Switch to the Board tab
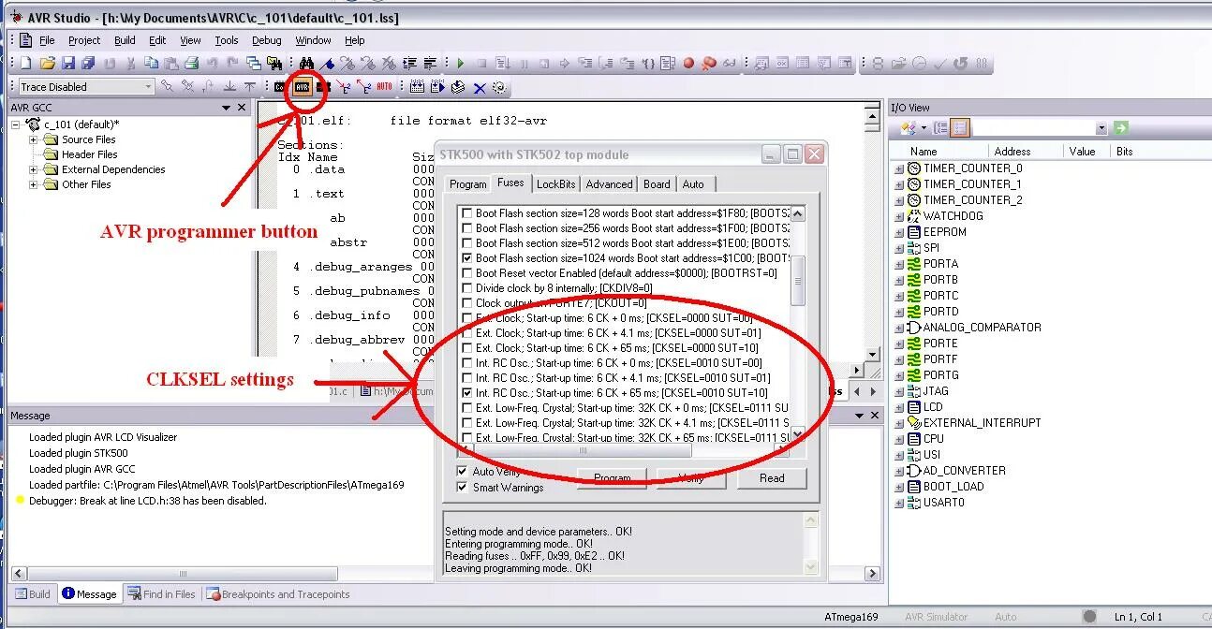This screenshot has height=629, width=1212. tap(657, 184)
